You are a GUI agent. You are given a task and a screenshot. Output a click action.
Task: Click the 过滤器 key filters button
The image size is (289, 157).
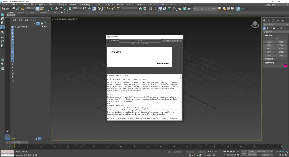point(267,155)
